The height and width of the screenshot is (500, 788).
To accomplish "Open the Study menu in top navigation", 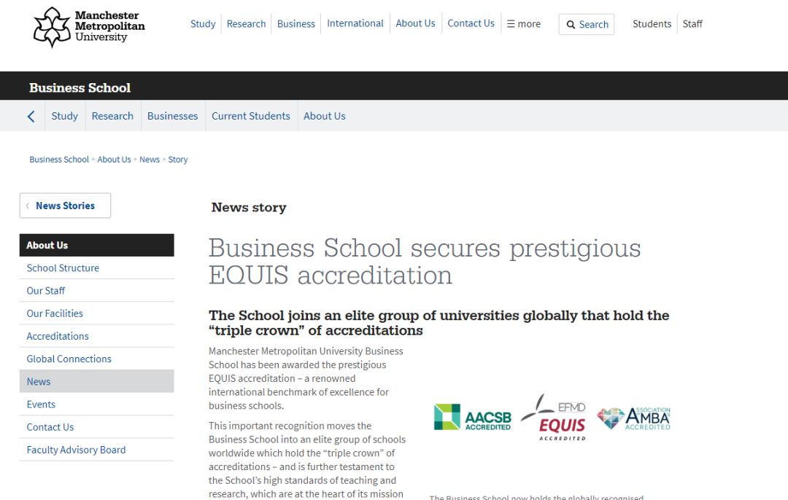I will 203,24.
